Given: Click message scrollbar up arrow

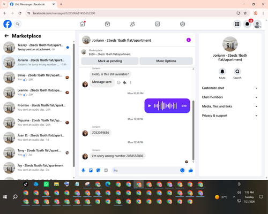Looking at the screenshot, I should pyautogui.click(x=193, y=69).
